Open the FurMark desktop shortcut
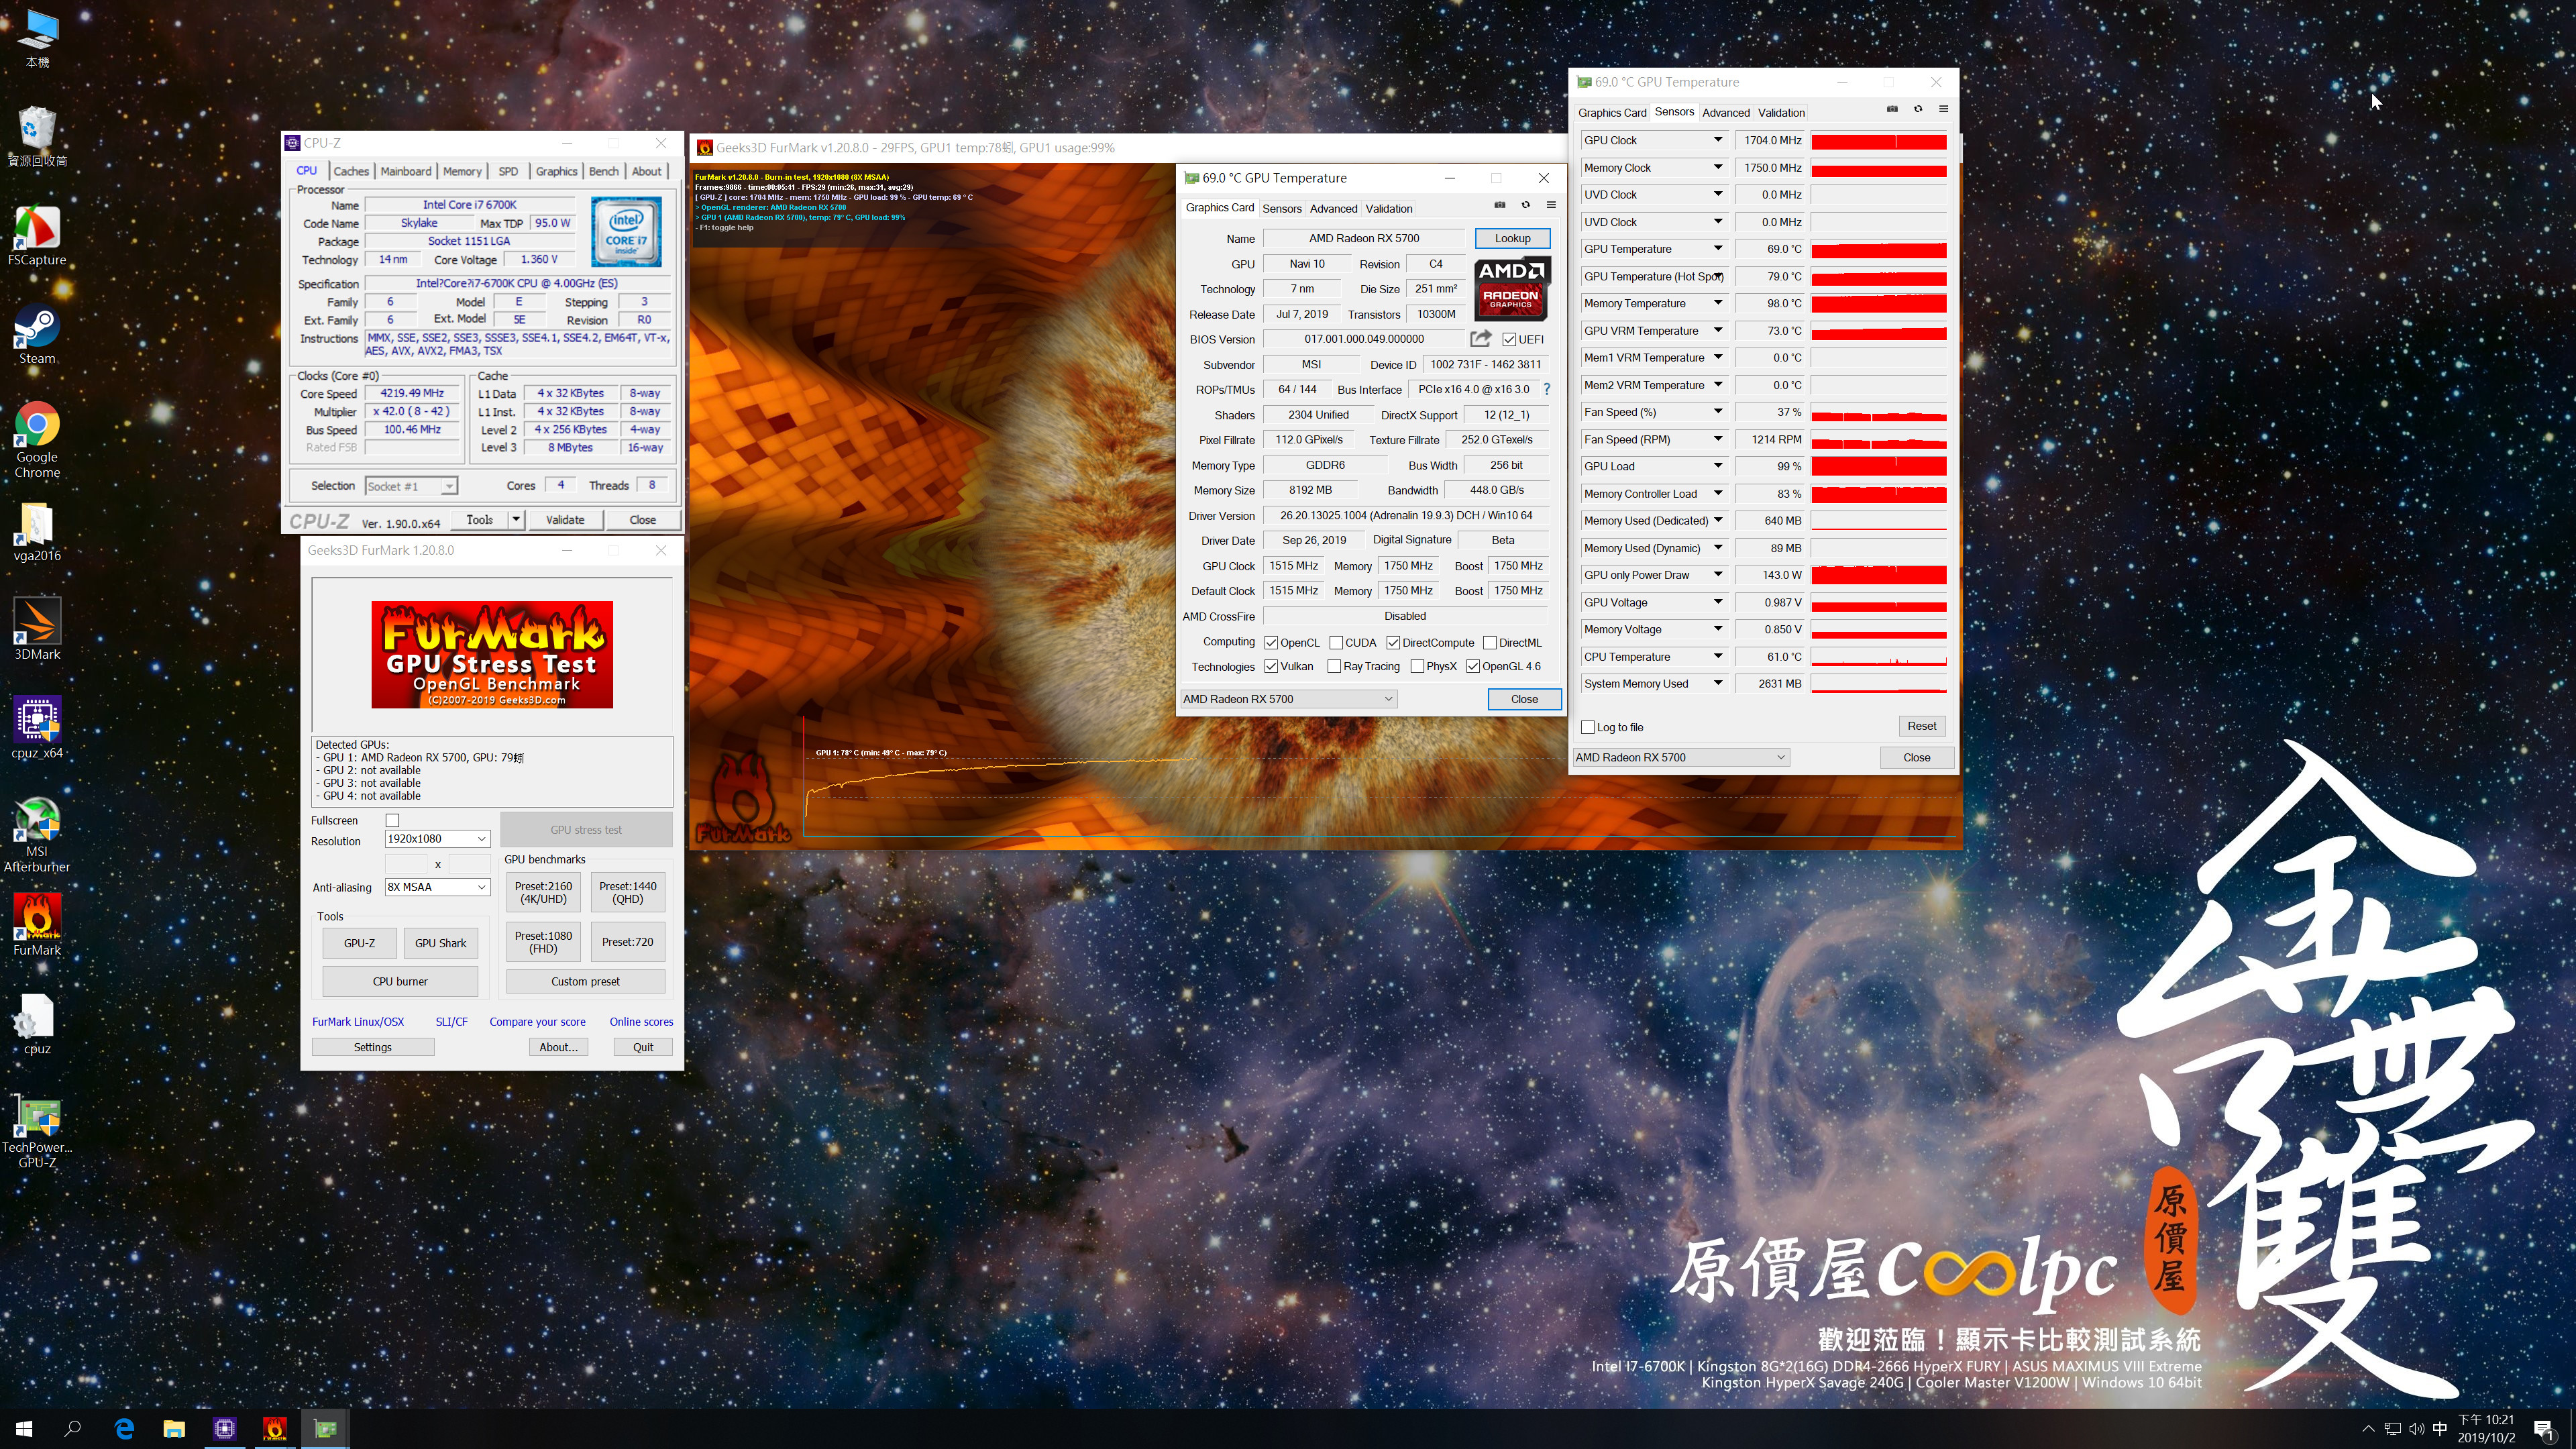 [x=37, y=925]
